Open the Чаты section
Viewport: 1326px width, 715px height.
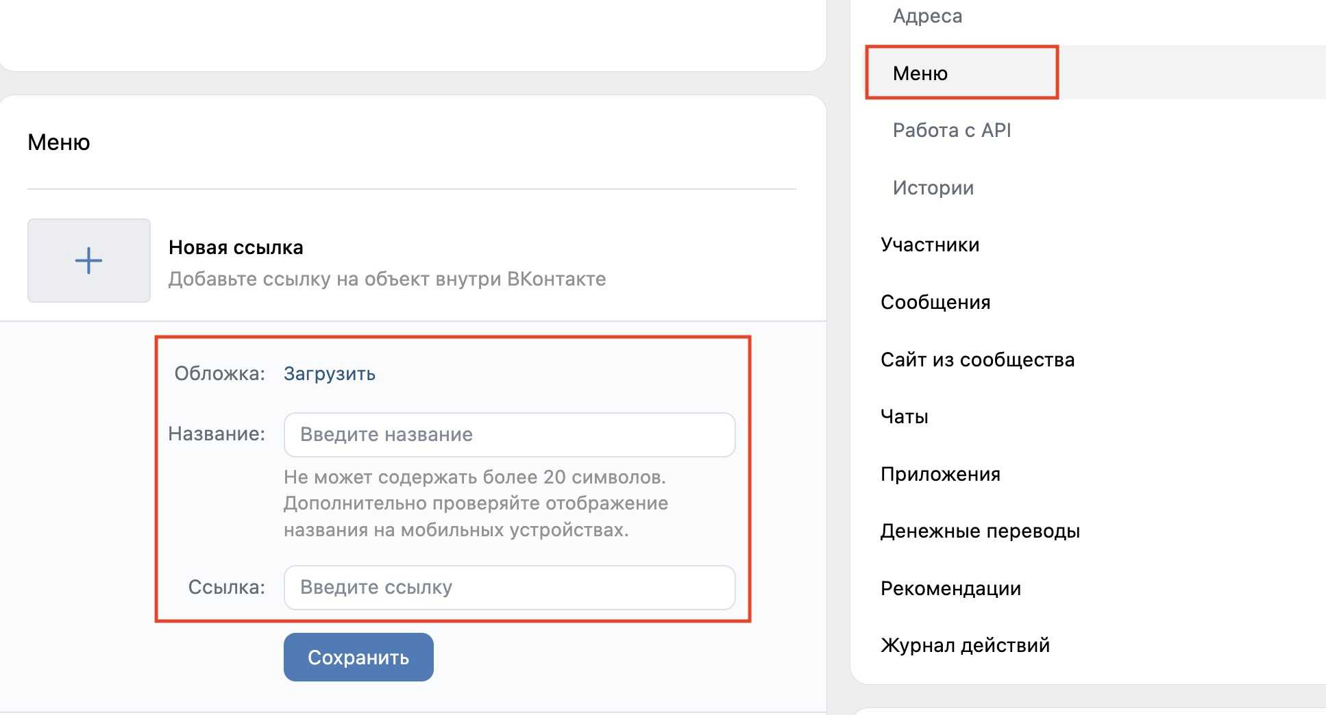(x=904, y=416)
